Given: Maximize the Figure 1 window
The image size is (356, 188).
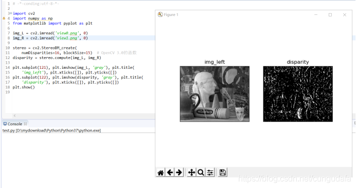Looking at the screenshot, I should 330,15.
